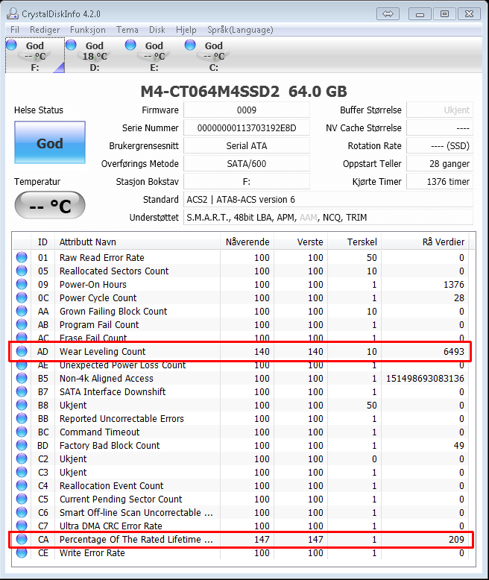Viewport: 489px width, 580px height.
Task: Click status orb for Write Error Rate
Action: coord(22,552)
